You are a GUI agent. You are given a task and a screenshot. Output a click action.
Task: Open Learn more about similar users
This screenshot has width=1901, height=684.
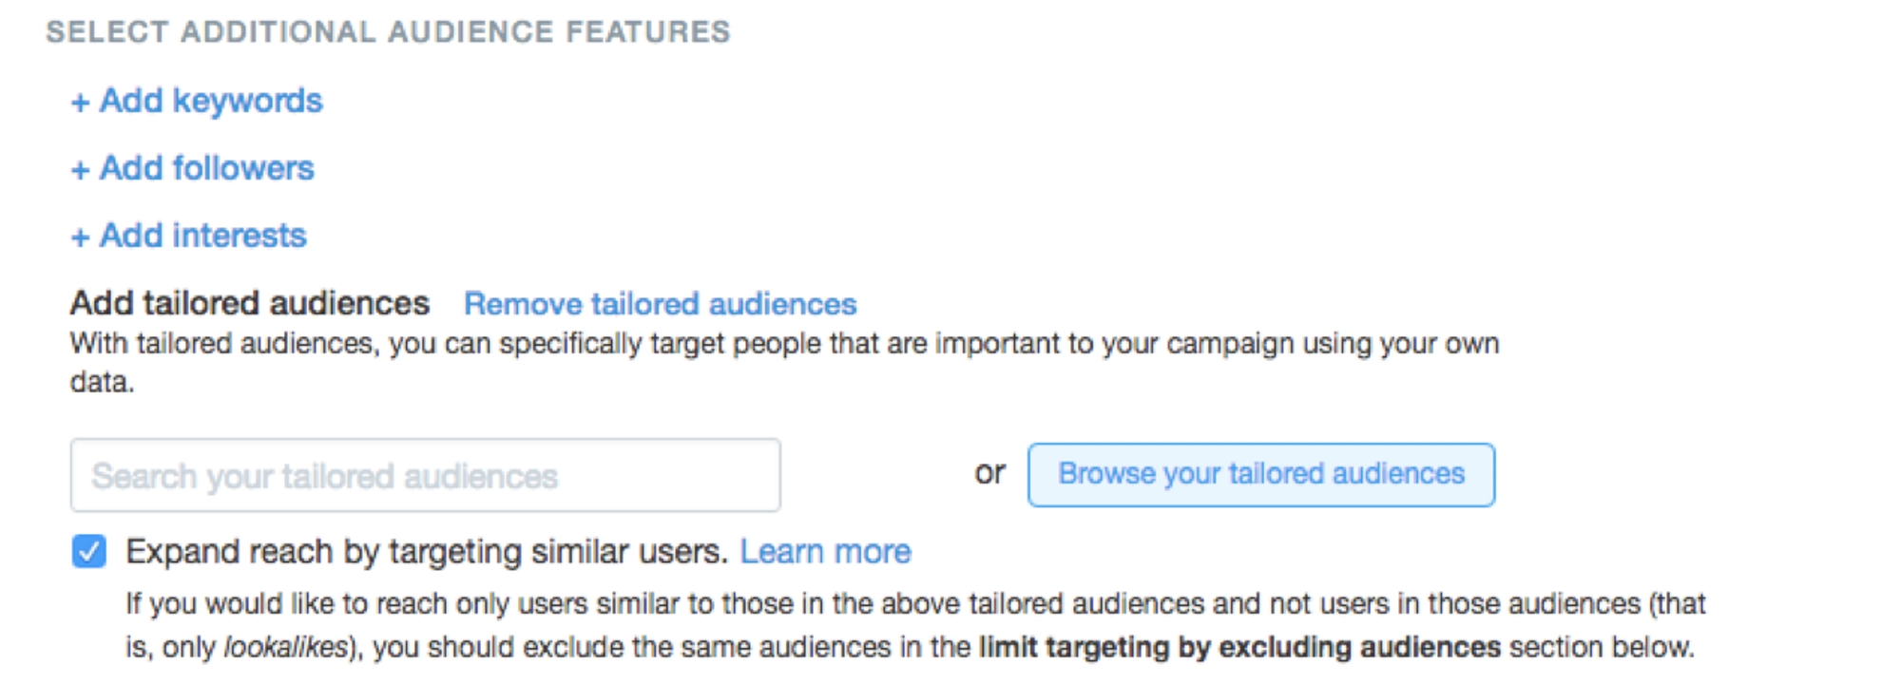point(825,551)
